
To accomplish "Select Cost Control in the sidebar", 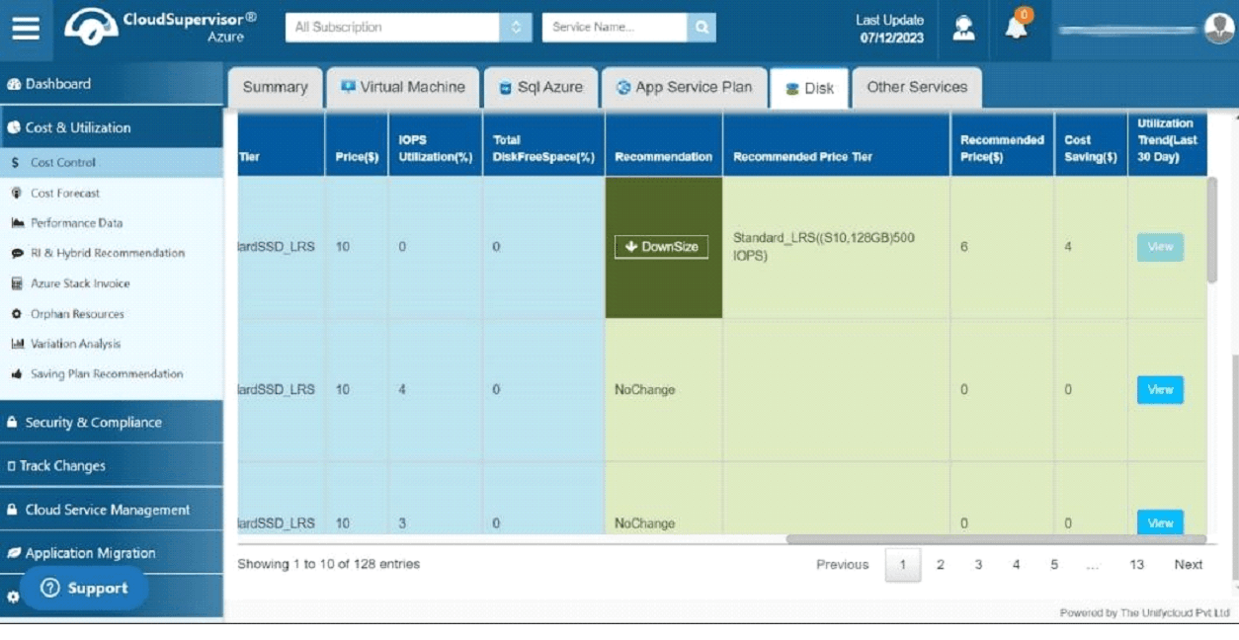I will pyautogui.click(x=112, y=163).
